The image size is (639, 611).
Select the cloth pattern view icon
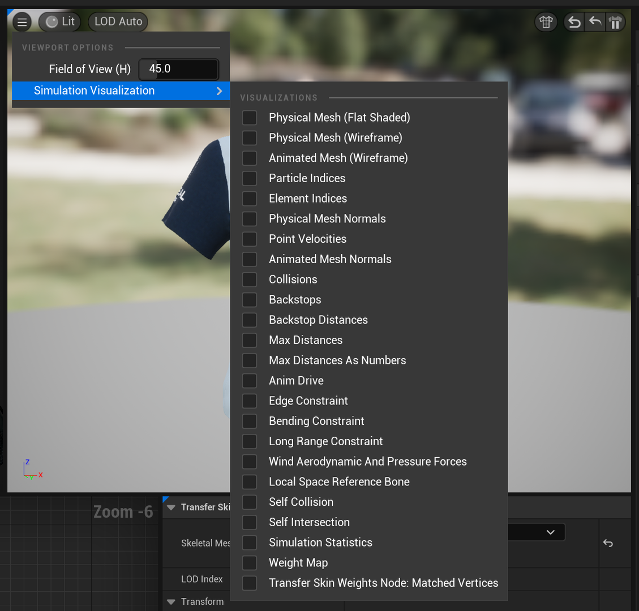tap(615, 21)
